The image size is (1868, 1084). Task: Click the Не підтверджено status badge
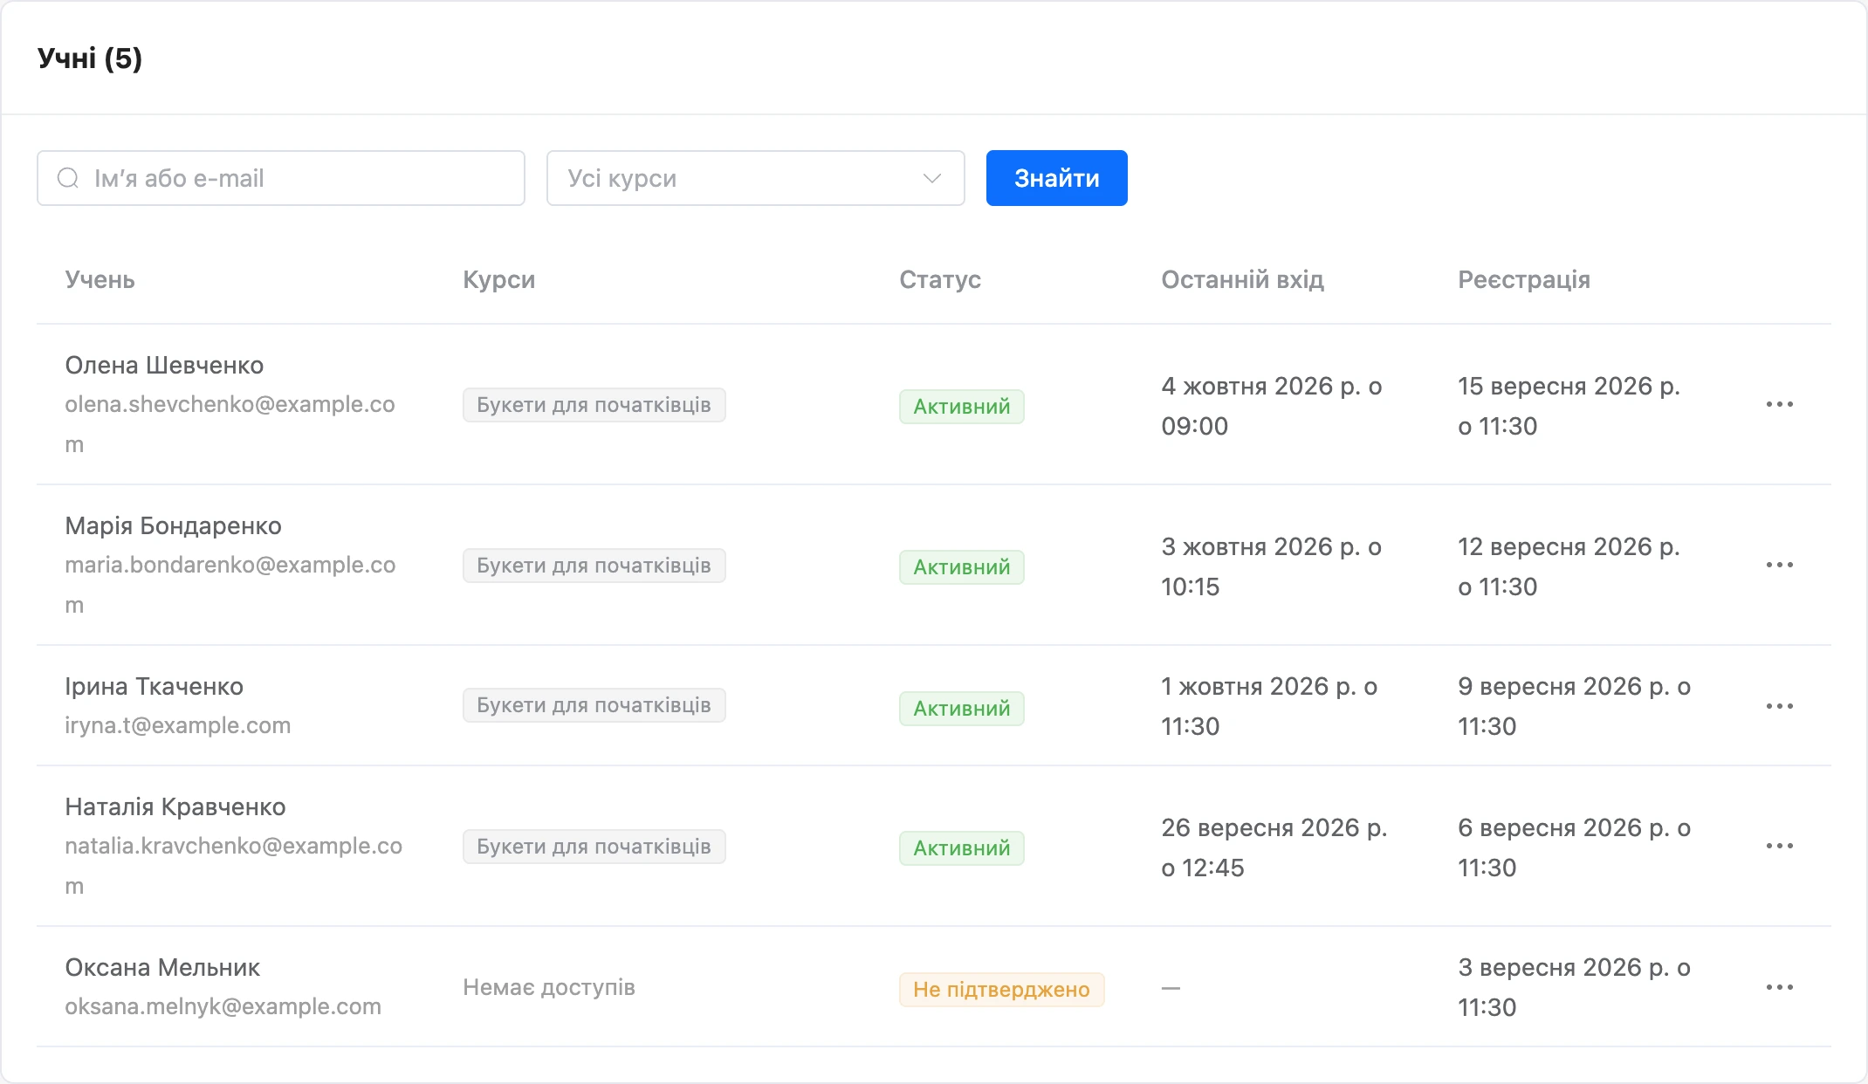pos(1001,990)
